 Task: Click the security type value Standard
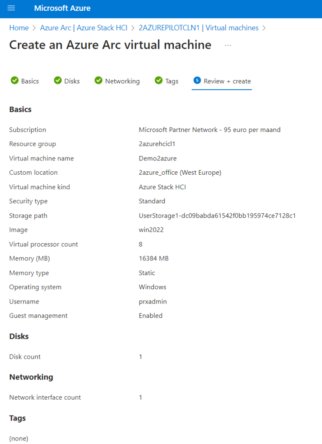click(152, 201)
